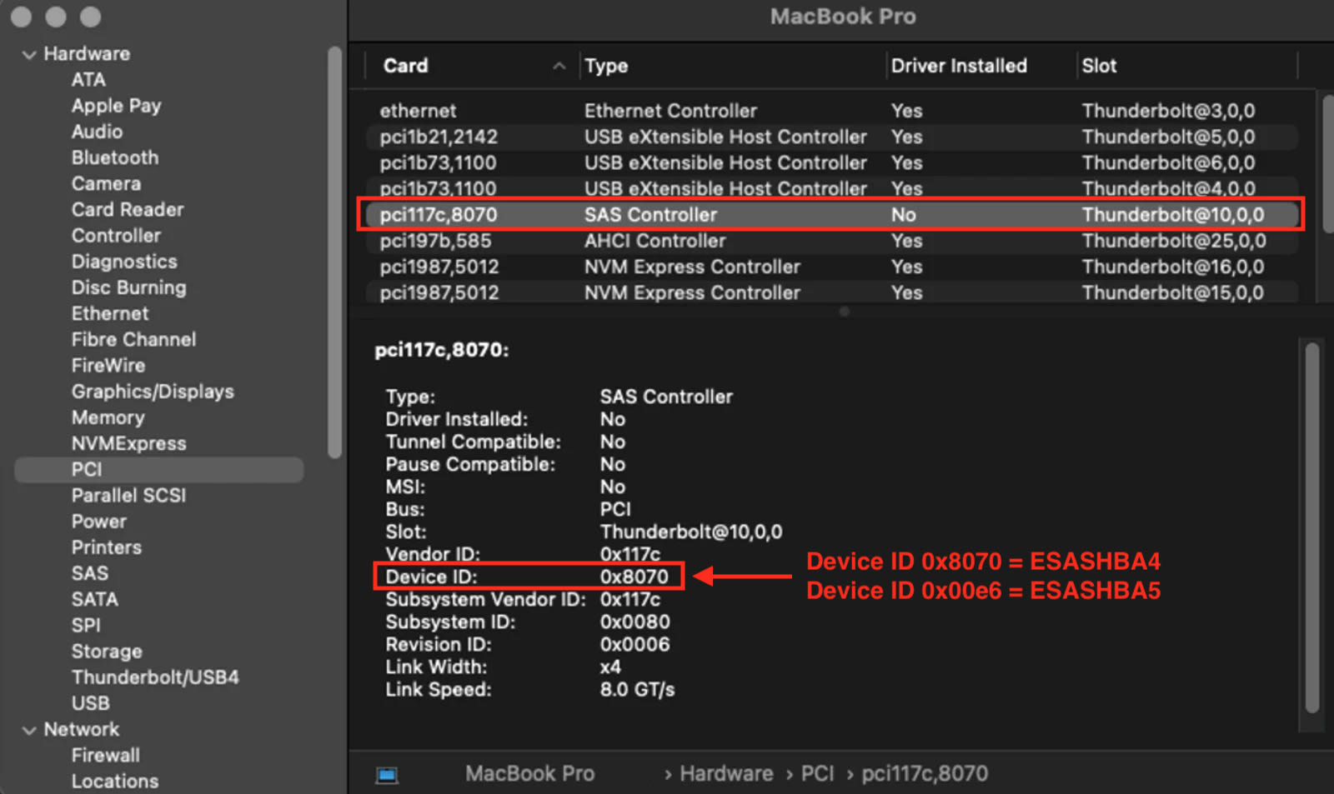Click the Slot column header

[1099, 66]
